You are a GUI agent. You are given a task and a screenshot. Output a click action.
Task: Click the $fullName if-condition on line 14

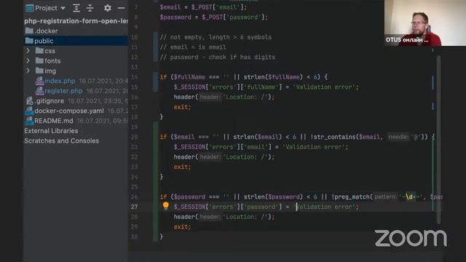(x=243, y=77)
